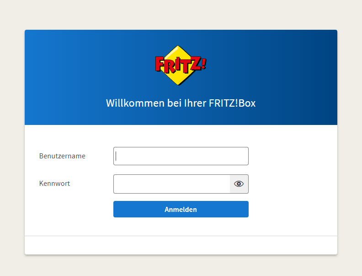
Task: Click the Benutzername label text
Action: click(62, 156)
